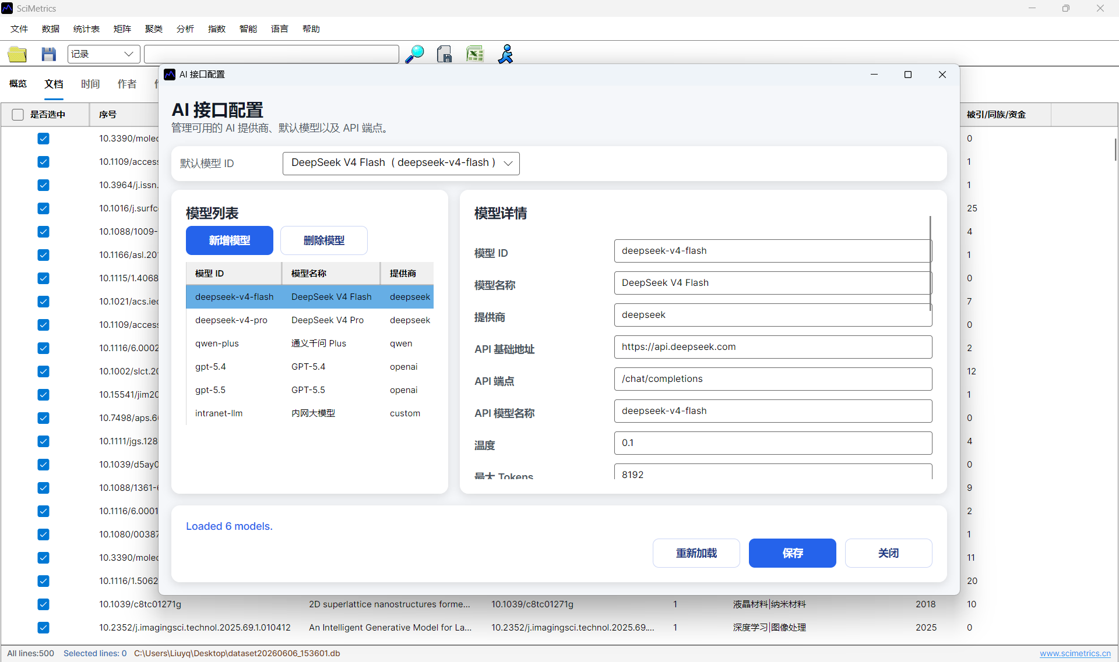Image resolution: width=1119 pixels, height=662 pixels.
Task: Switch to the 时间 tab
Action: (90, 84)
